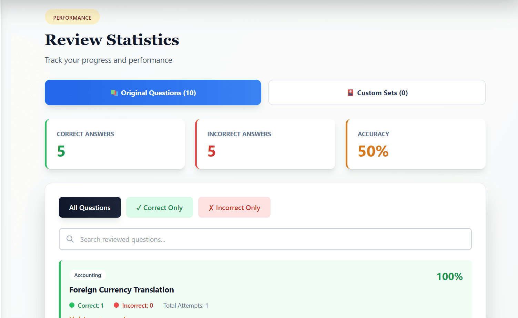Image resolution: width=518 pixels, height=318 pixels.
Task: Click the bookmark icon on Custom Sets
Action: point(350,92)
